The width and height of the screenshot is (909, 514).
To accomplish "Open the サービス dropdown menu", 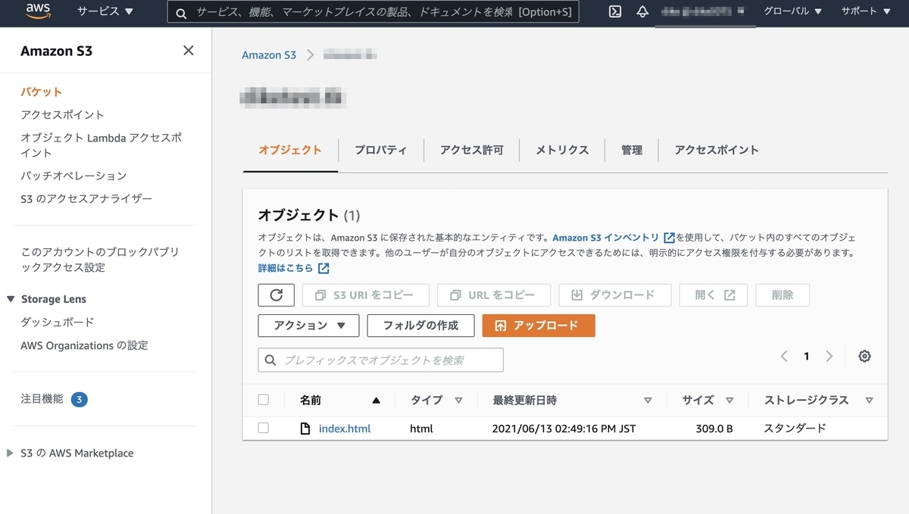I will tap(105, 11).
